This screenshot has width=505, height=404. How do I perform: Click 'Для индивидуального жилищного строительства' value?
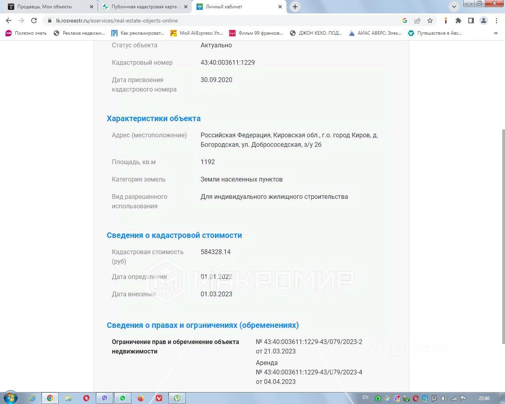[274, 196]
